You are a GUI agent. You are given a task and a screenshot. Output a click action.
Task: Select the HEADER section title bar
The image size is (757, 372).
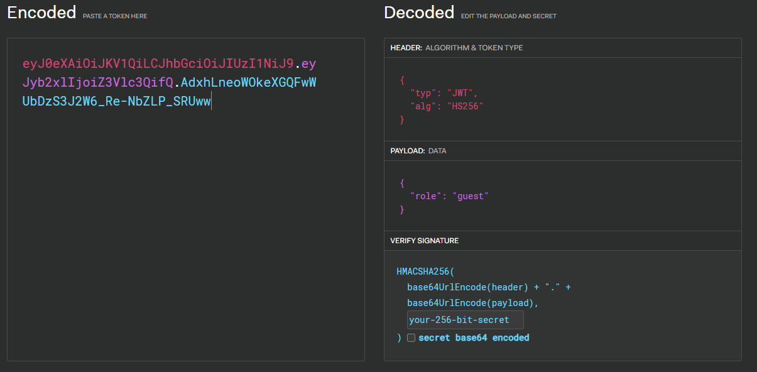pyautogui.click(x=562, y=48)
